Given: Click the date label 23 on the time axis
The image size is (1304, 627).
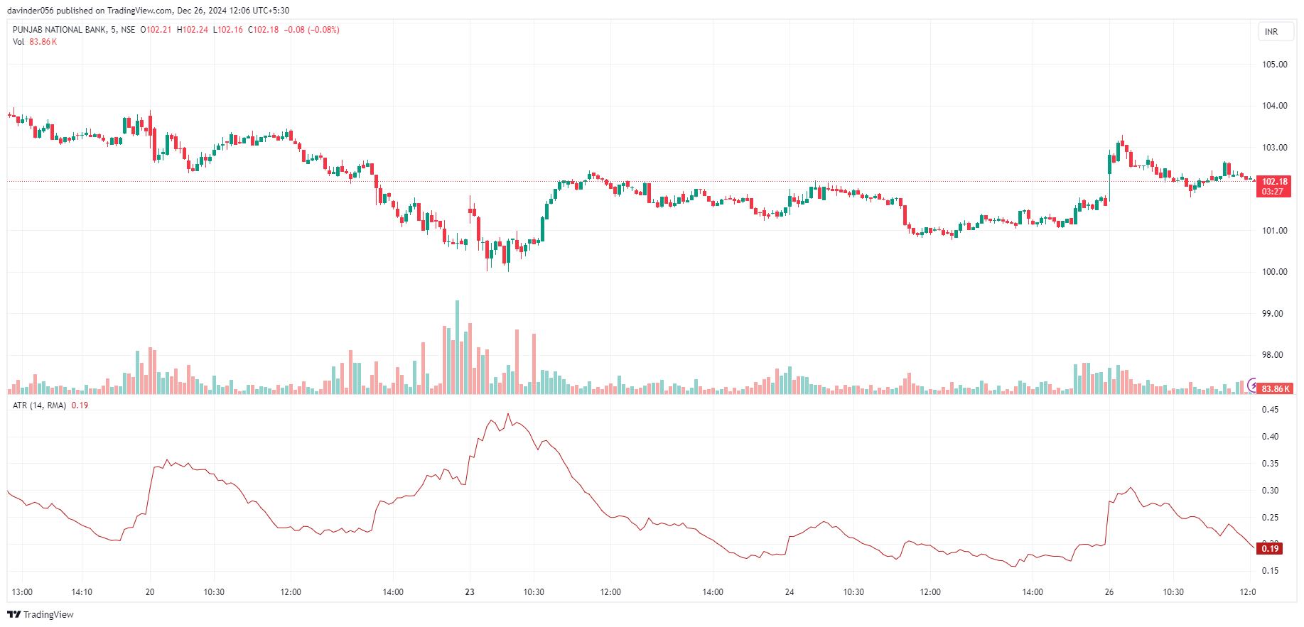Looking at the screenshot, I should (470, 592).
